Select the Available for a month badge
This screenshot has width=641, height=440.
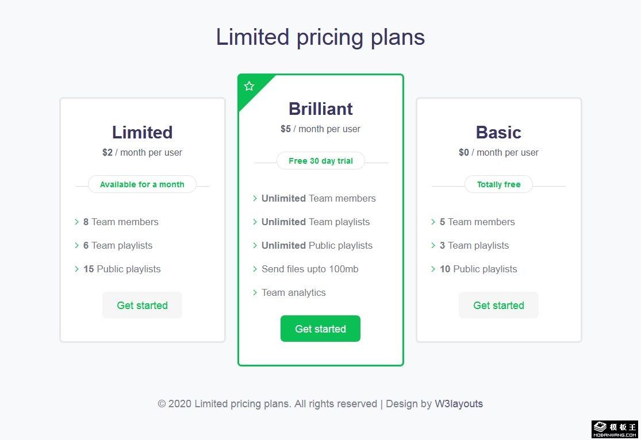[x=142, y=184]
